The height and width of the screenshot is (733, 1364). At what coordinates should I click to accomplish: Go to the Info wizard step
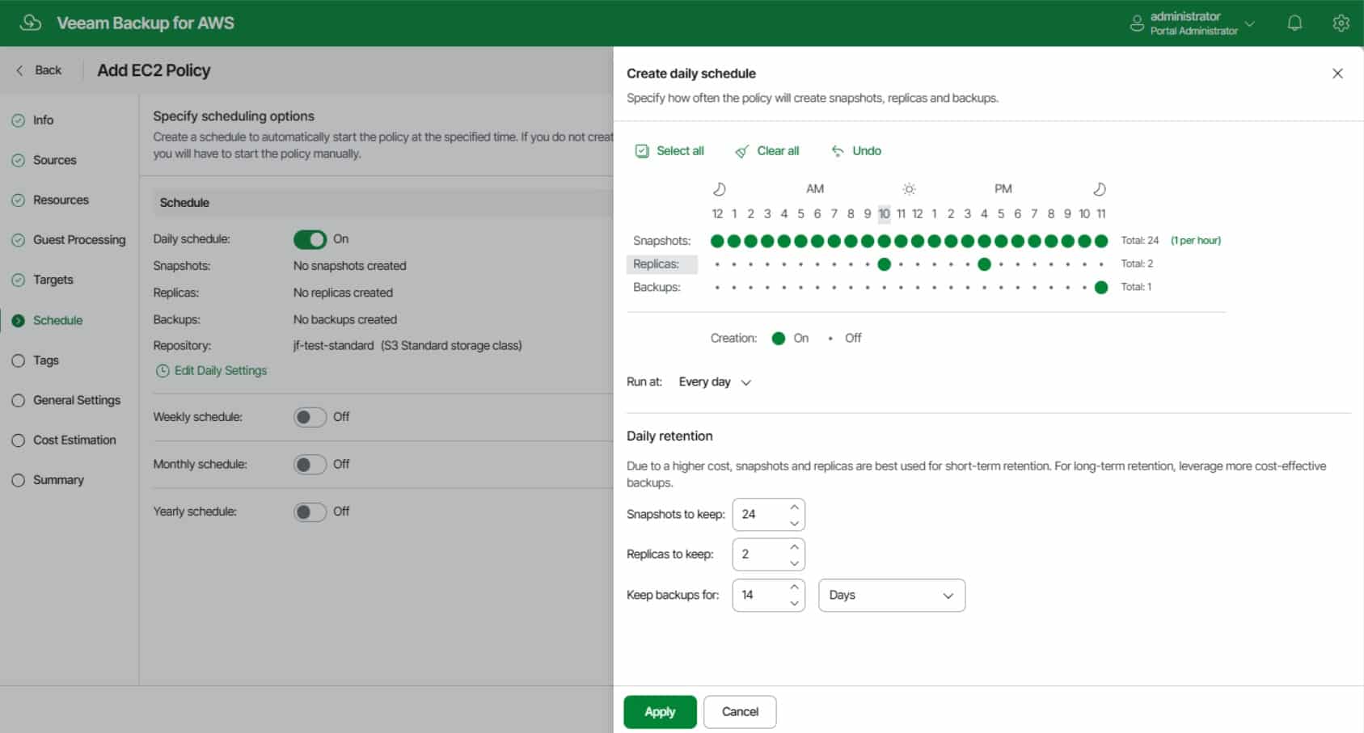click(43, 120)
